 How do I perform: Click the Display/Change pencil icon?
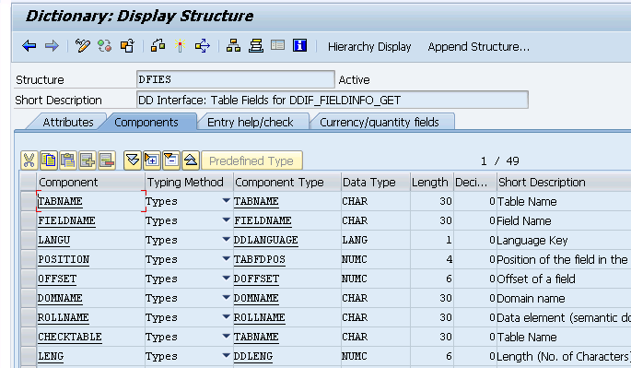(83, 46)
